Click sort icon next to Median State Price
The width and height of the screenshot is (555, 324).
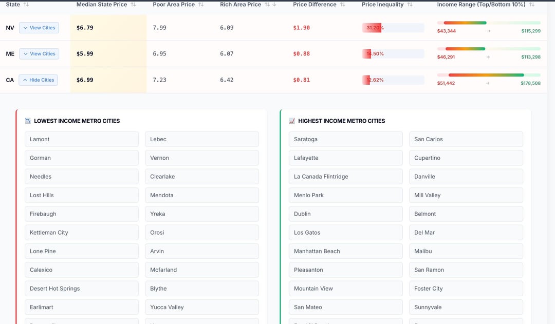134,5
